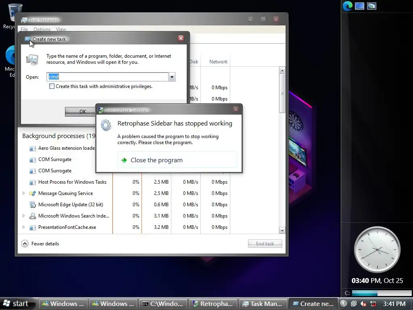
Task: Click the Task Manager vertical scrollbar thumb
Action: pos(282,93)
